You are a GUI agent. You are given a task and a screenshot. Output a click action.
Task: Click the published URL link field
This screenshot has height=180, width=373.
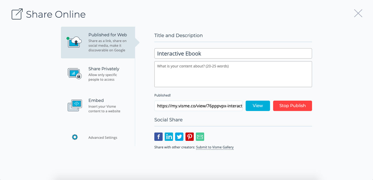pos(198,106)
